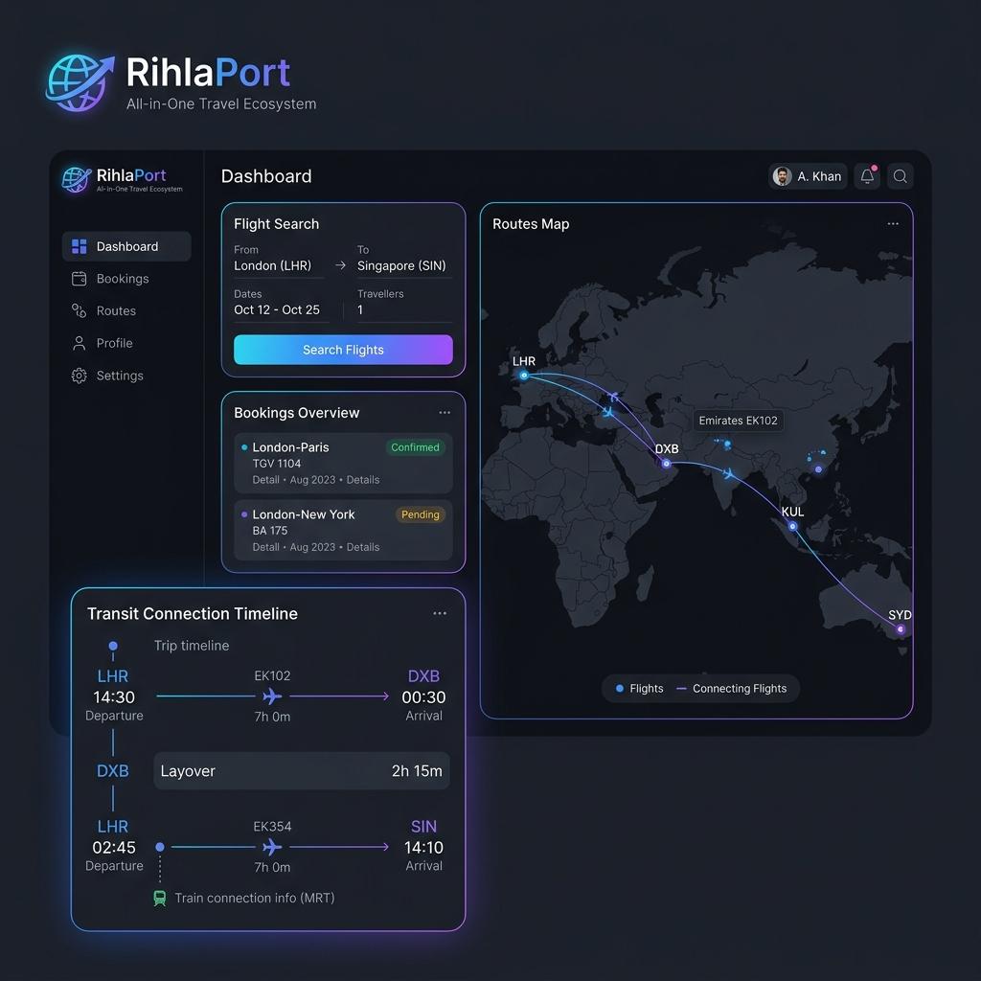Click the TGV 1104 booking text
The height and width of the screenshot is (981, 981).
pyautogui.click(x=277, y=464)
